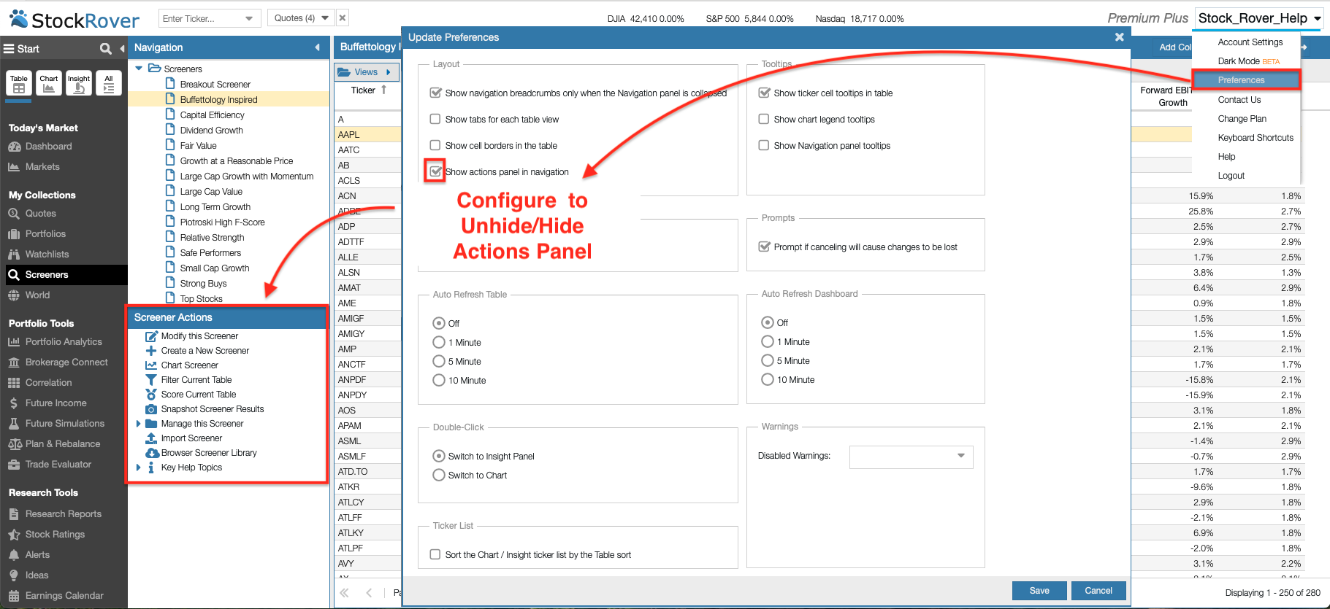This screenshot has height=609, width=1330.
Task: Enable Show tabs for each table view
Action: tap(435, 119)
